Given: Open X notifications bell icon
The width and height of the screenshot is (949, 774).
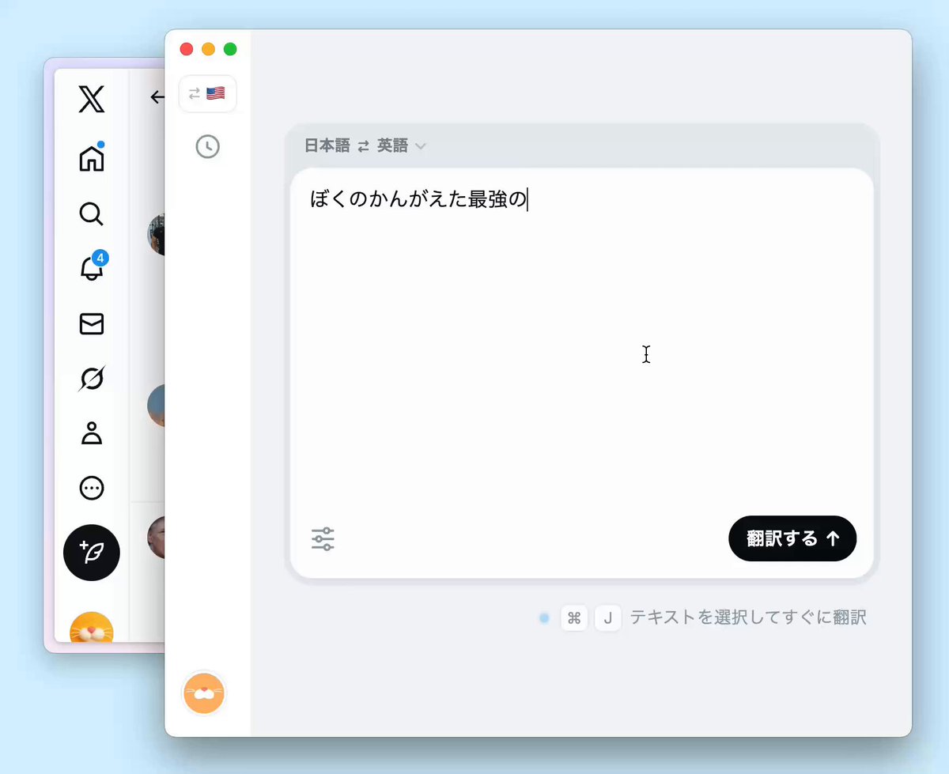Looking at the screenshot, I should click(93, 267).
